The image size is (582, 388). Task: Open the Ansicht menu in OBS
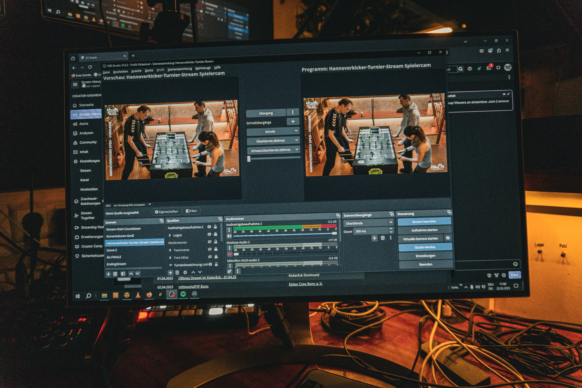[136, 71]
